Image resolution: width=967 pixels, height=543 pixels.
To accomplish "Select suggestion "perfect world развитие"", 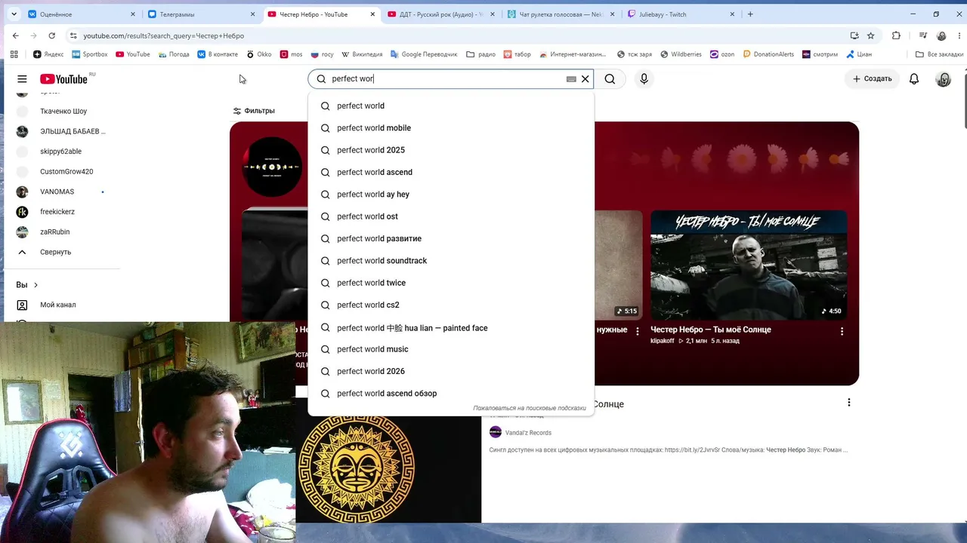I will pyautogui.click(x=451, y=239).
